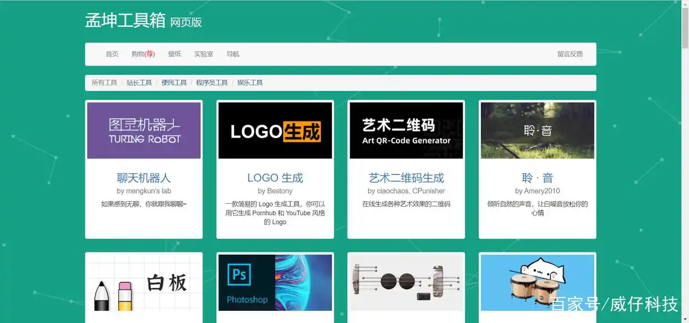This screenshot has height=323, width=689.
Task: Click the Art QR-Code Generator banner
Action: click(x=406, y=130)
